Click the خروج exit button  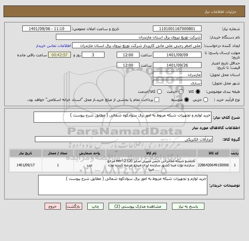(x=53, y=206)
